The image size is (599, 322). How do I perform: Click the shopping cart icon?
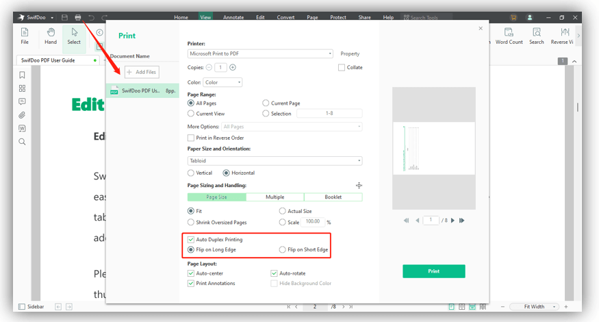click(x=513, y=17)
